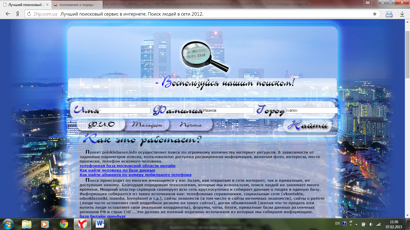Open Google Chrome from the taskbar
Screen dimensions: 410x230
pyautogui.click(x=64, y=224)
